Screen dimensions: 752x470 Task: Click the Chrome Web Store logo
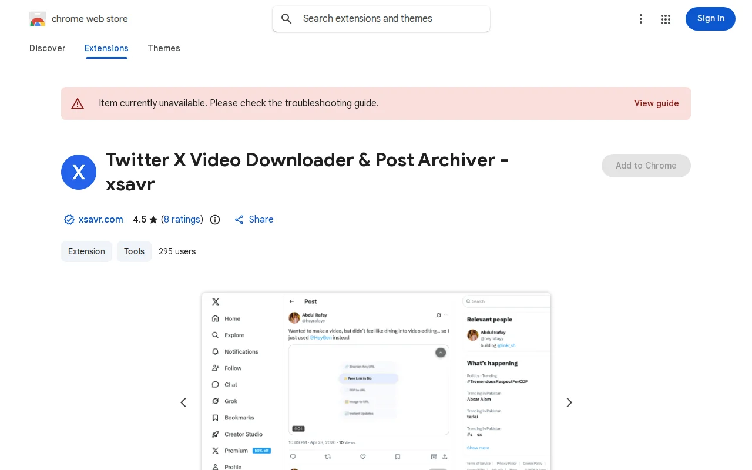[38, 19]
